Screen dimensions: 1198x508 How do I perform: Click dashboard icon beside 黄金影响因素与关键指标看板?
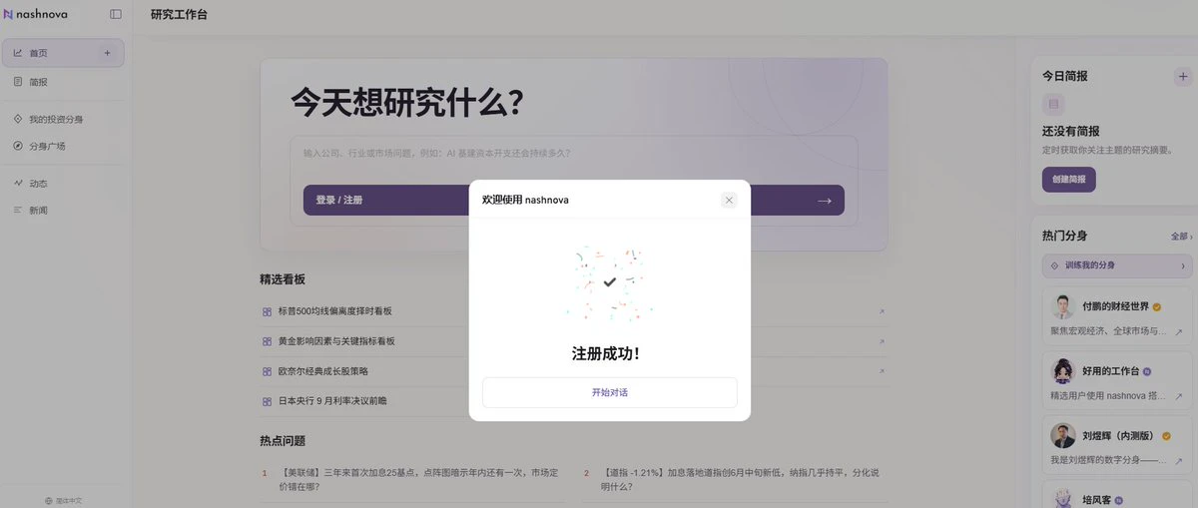click(x=267, y=341)
